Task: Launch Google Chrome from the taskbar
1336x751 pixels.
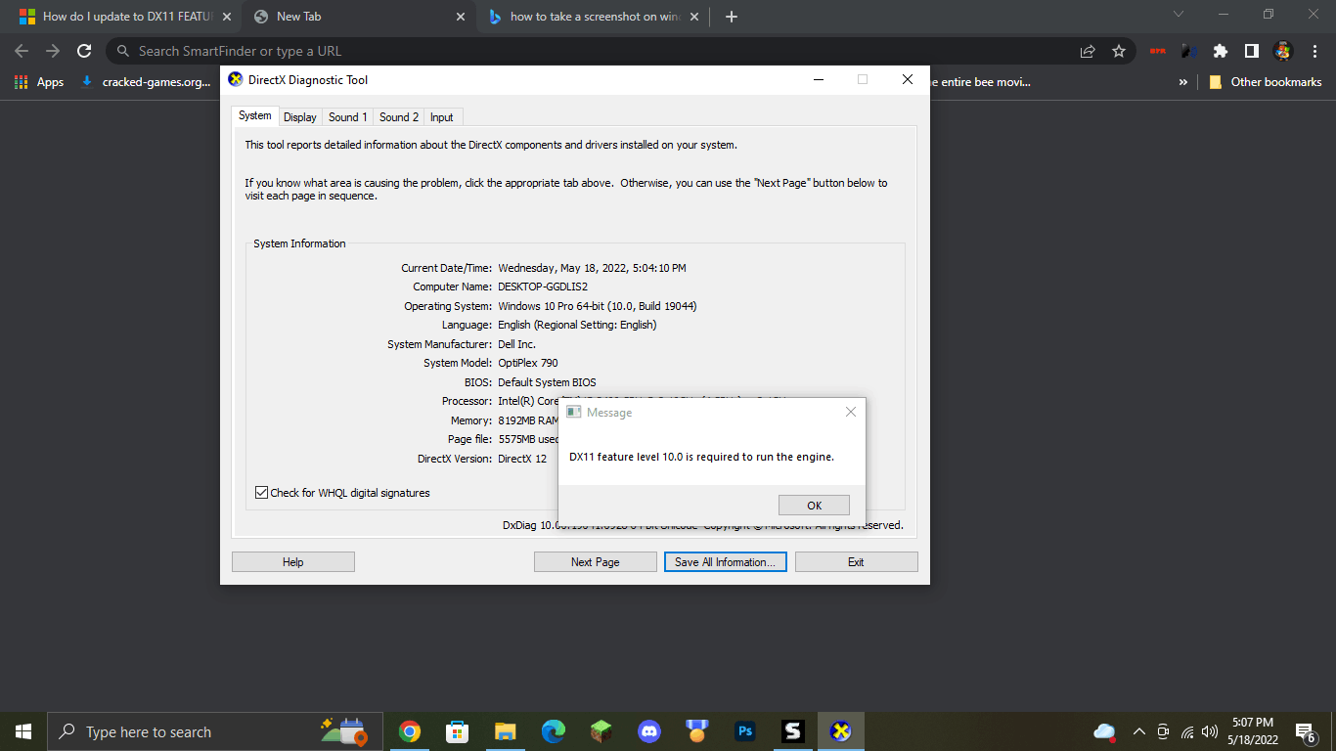Action: tap(410, 731)
